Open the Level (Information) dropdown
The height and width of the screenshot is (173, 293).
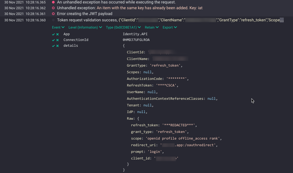(x=85, y=27)
